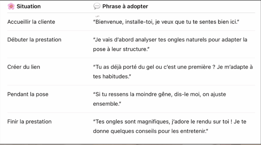Click the speech bubble emoji icon
The image size is (261, 145).
(97, 6)
